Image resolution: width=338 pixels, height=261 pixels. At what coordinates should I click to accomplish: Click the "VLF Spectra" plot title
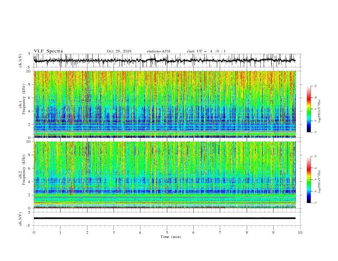coord(48,51)
